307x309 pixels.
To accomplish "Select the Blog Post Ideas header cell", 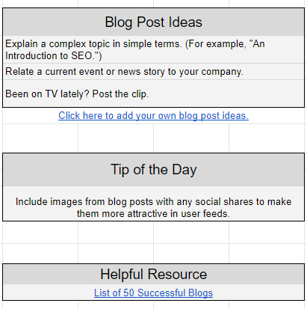I will (x=153, y=22).
